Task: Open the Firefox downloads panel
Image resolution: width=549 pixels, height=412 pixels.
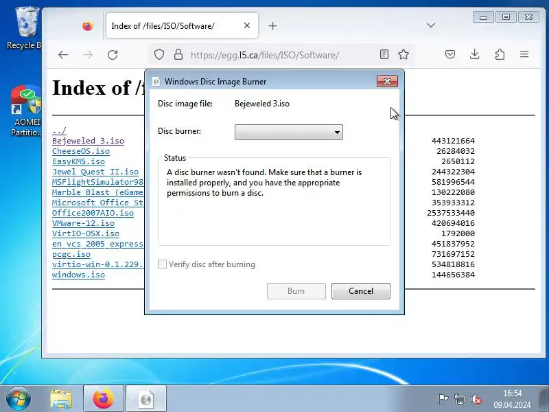Action: click(474, 54)
